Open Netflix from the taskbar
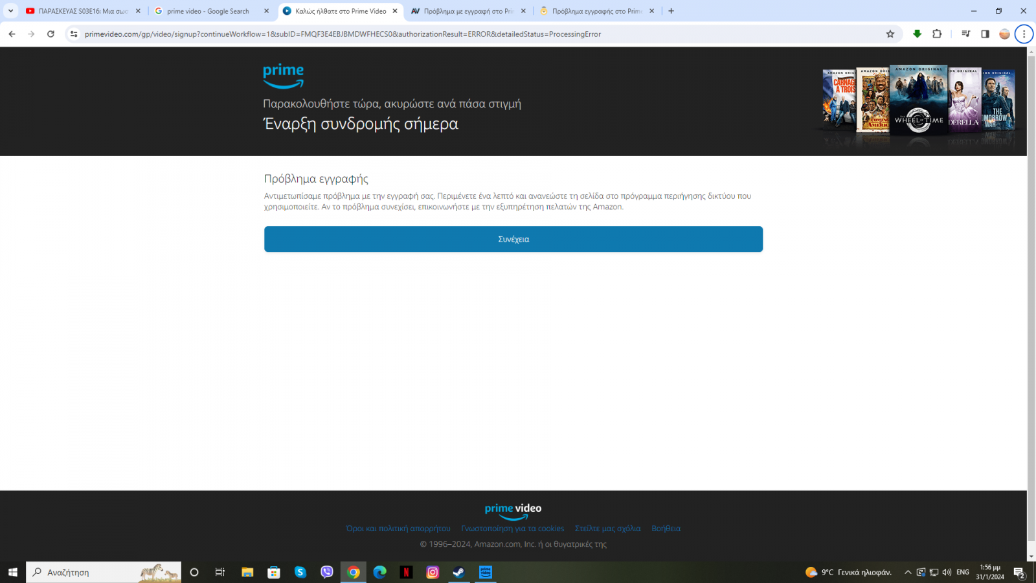This screenshot has width=1036, height=583. (x=406, y=572)
